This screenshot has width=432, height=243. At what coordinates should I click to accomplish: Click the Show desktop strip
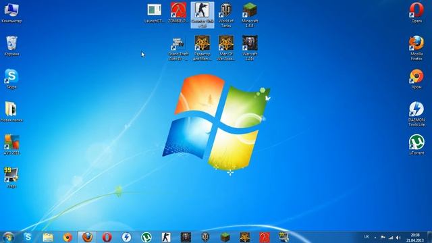(429, 237)
